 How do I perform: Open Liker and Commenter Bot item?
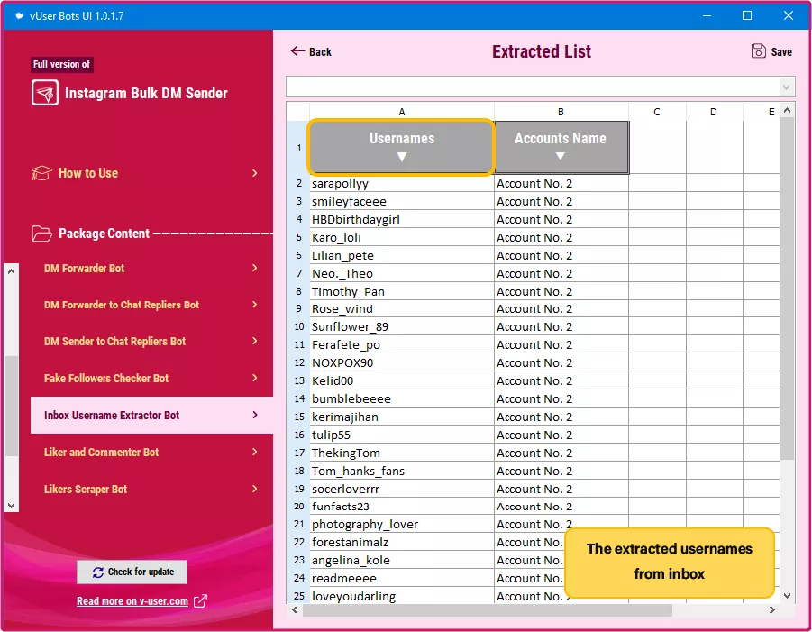151,453
